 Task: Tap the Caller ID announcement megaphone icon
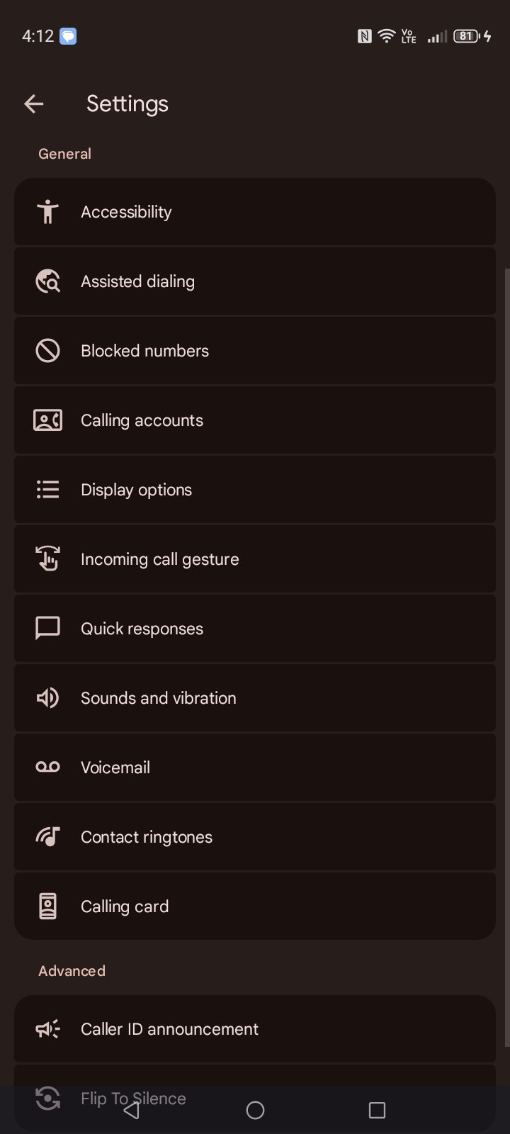47,1029
